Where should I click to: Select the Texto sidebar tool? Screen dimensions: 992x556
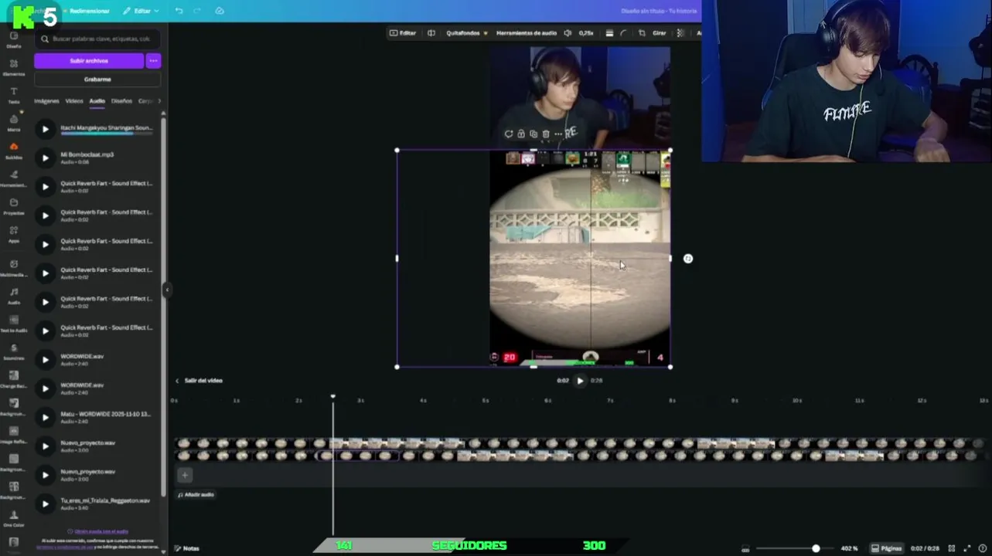coord(13,95)
